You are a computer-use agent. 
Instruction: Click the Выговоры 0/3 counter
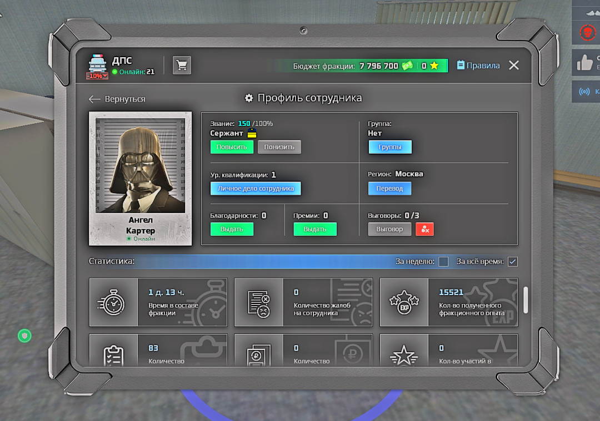pos(393,215)
